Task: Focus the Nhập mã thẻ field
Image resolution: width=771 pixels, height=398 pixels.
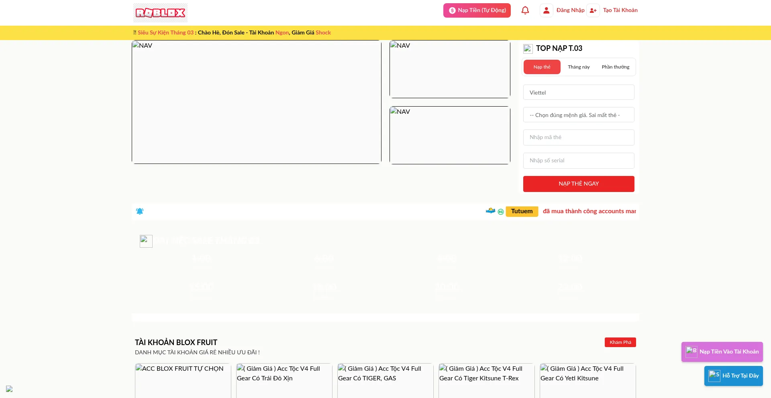Action: (x=579, y=137)
